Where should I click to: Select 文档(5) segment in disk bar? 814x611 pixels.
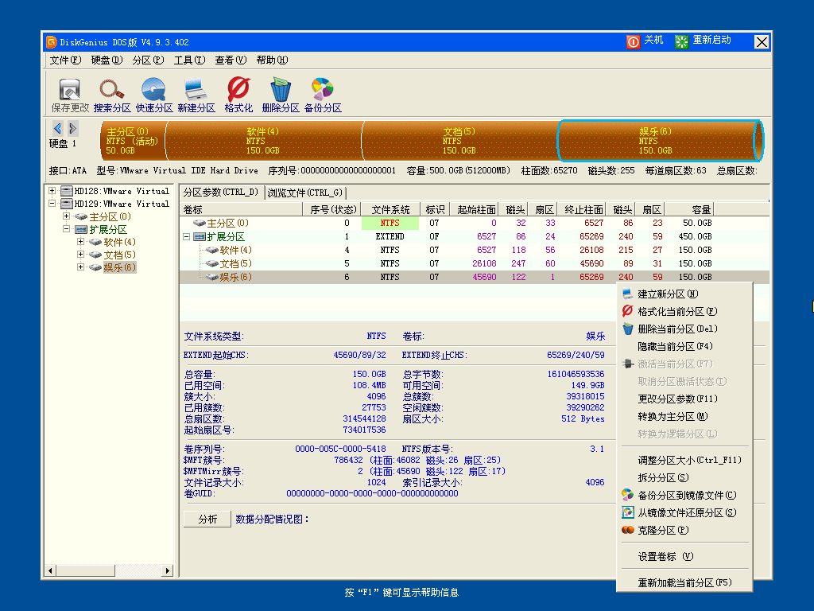pos(459,141)
